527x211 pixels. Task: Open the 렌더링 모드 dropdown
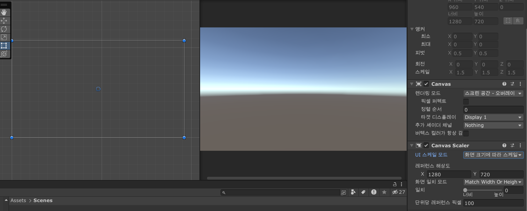click(x=493, y=93)
